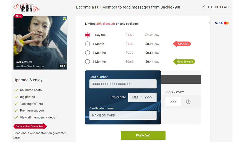Click the Card number input field
244x142 pixels.
pos(123,84)
